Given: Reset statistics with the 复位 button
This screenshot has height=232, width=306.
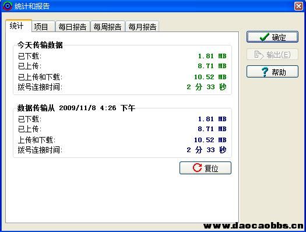Looking at the screenshot, I should click(x=205, y=168).
